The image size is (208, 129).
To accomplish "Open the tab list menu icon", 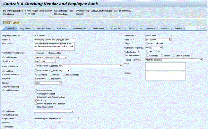I will pyautogui.click(x=205, y=28).
